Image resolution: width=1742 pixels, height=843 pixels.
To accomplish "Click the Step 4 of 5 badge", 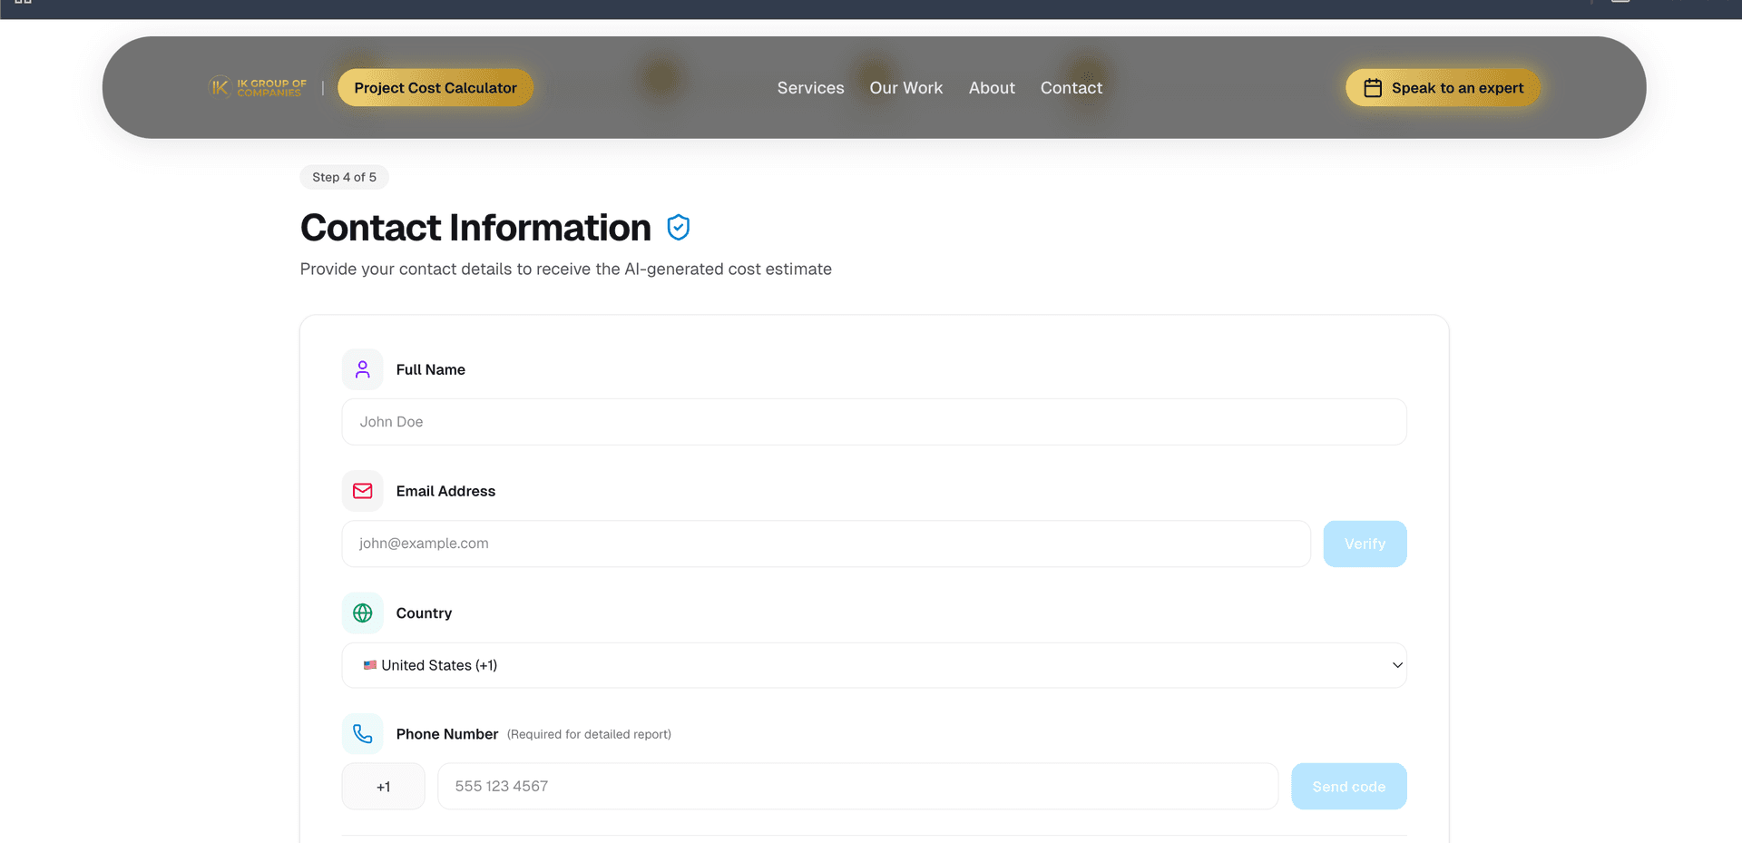I will click(x=344, y=177).
